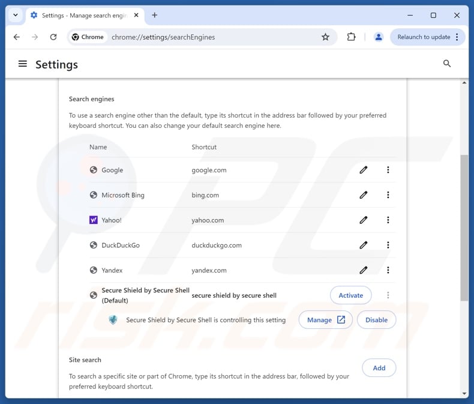This screenshot has width=474, height=404.
Task: Select the Microsoft Bing engine name
Action: [x=123, y=195]
